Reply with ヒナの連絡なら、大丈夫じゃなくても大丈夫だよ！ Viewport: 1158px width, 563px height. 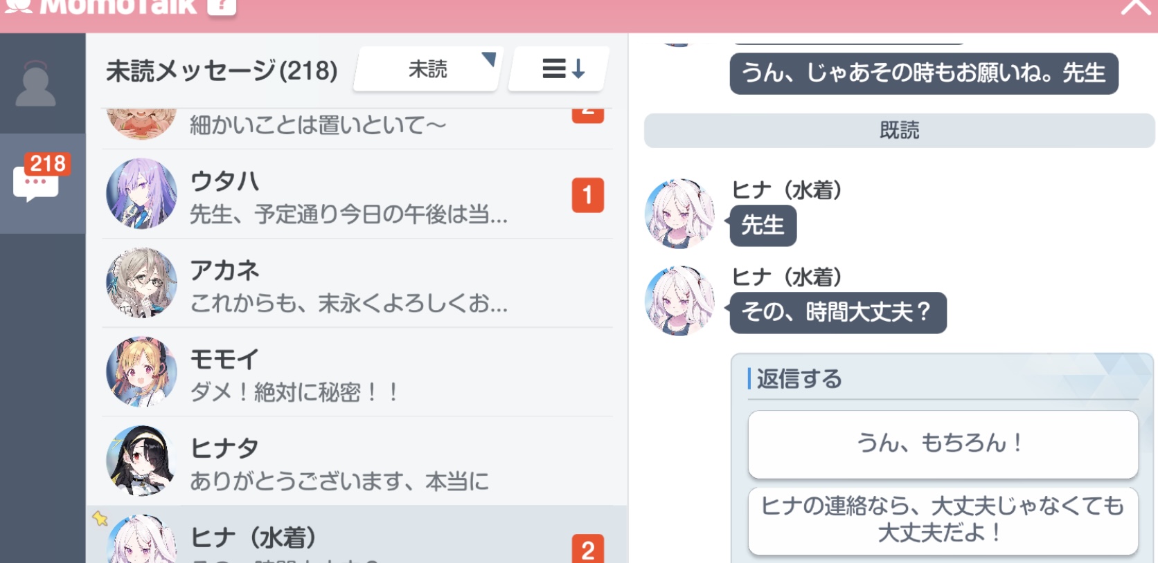[x=943, y=520]
